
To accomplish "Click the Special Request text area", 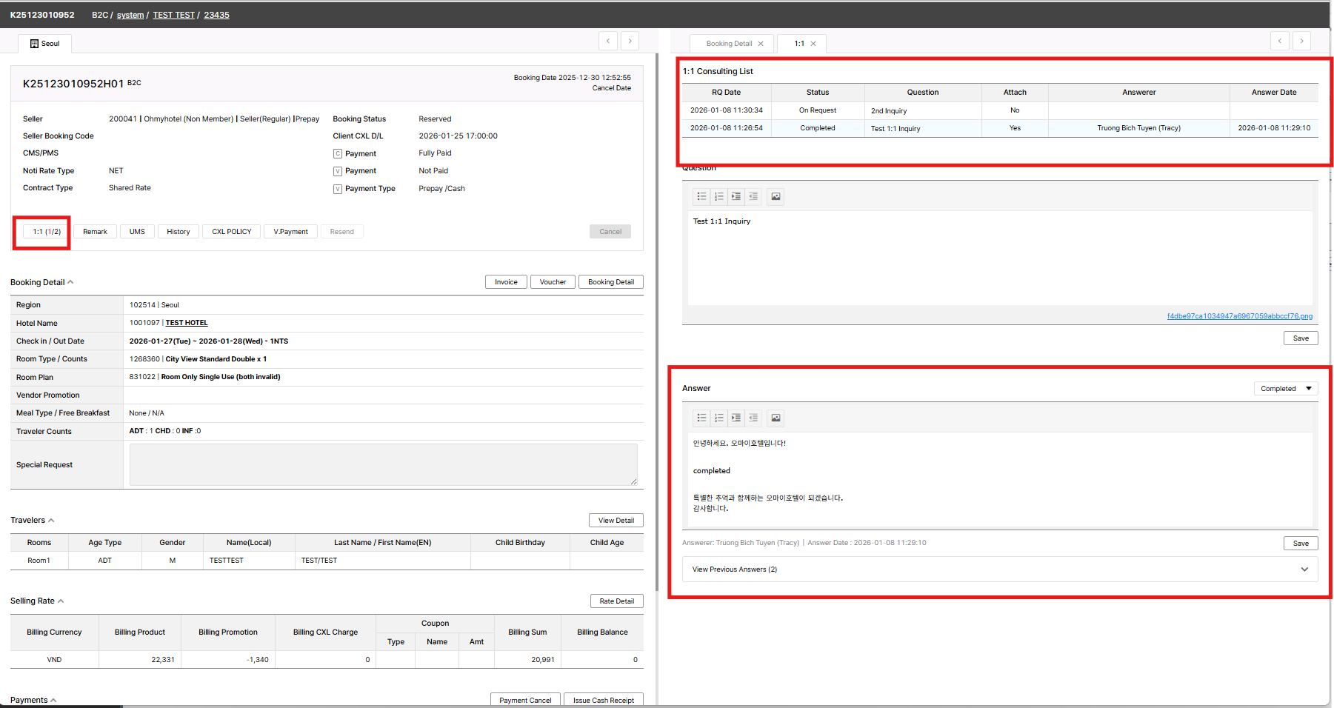I will (x=383, y=464).
